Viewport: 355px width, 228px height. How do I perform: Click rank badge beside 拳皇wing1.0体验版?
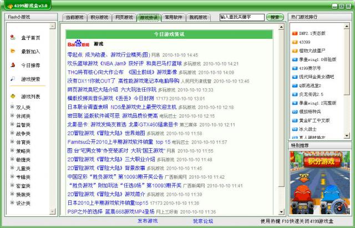pyautogui.click(x=295, y=59)
